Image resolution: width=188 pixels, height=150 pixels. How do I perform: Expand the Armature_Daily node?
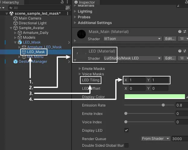point(15,33)
